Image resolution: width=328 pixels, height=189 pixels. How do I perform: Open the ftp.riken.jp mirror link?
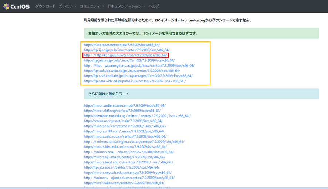(x=125, y=55)
